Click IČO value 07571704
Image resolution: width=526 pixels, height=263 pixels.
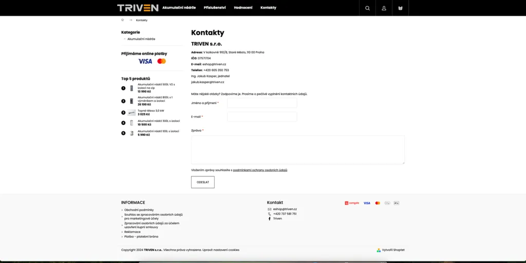(204, 58)
